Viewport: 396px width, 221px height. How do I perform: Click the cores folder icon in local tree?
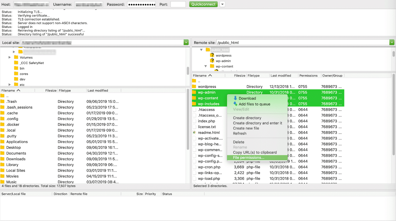coord(16,74)
